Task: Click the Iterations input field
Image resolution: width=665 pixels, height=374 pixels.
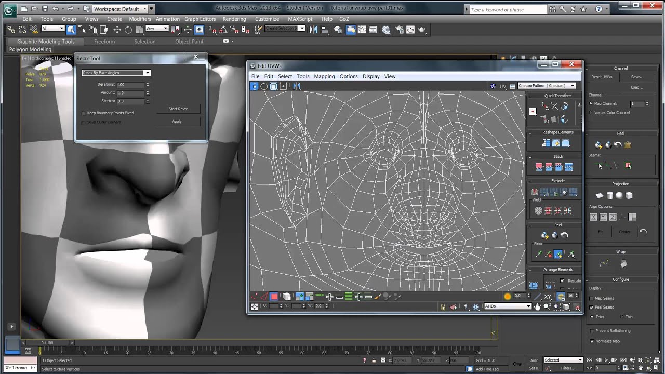Action: pyautogui.click(x=131, y=84)
